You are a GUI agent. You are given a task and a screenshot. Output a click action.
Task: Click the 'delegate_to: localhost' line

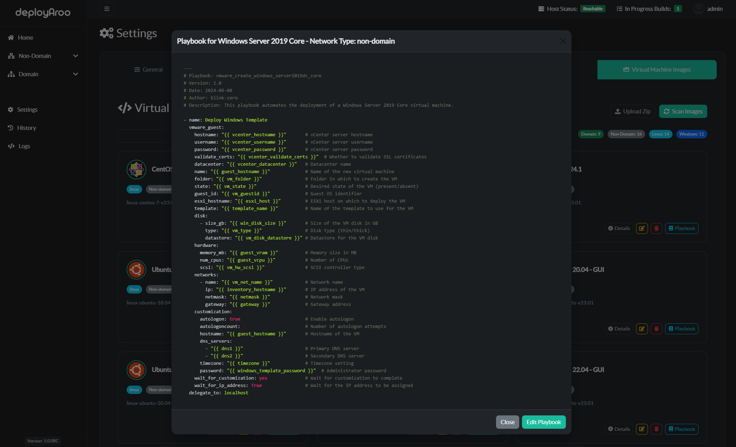click(219, 393)
